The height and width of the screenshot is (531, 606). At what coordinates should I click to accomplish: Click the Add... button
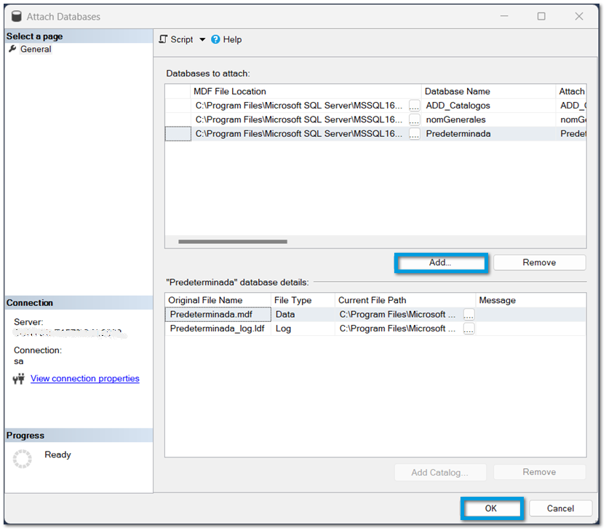(x=440, y=263)
